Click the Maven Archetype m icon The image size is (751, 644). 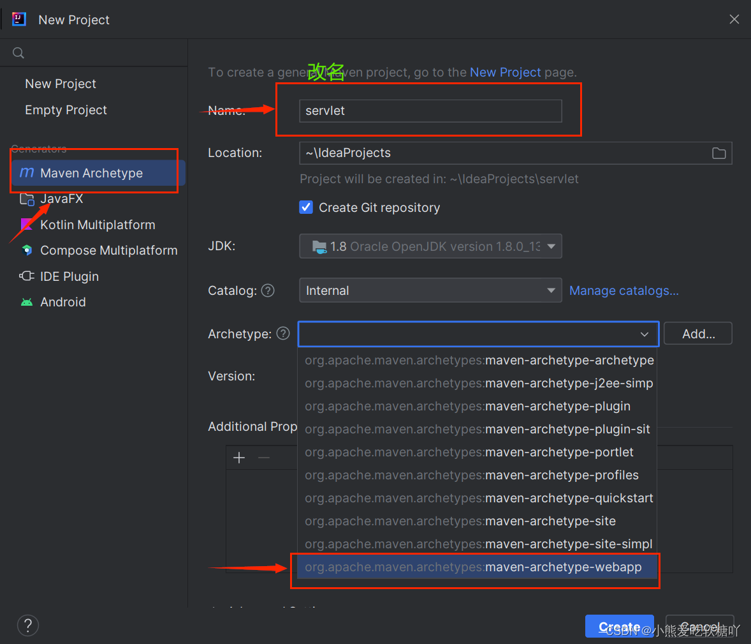27,172
